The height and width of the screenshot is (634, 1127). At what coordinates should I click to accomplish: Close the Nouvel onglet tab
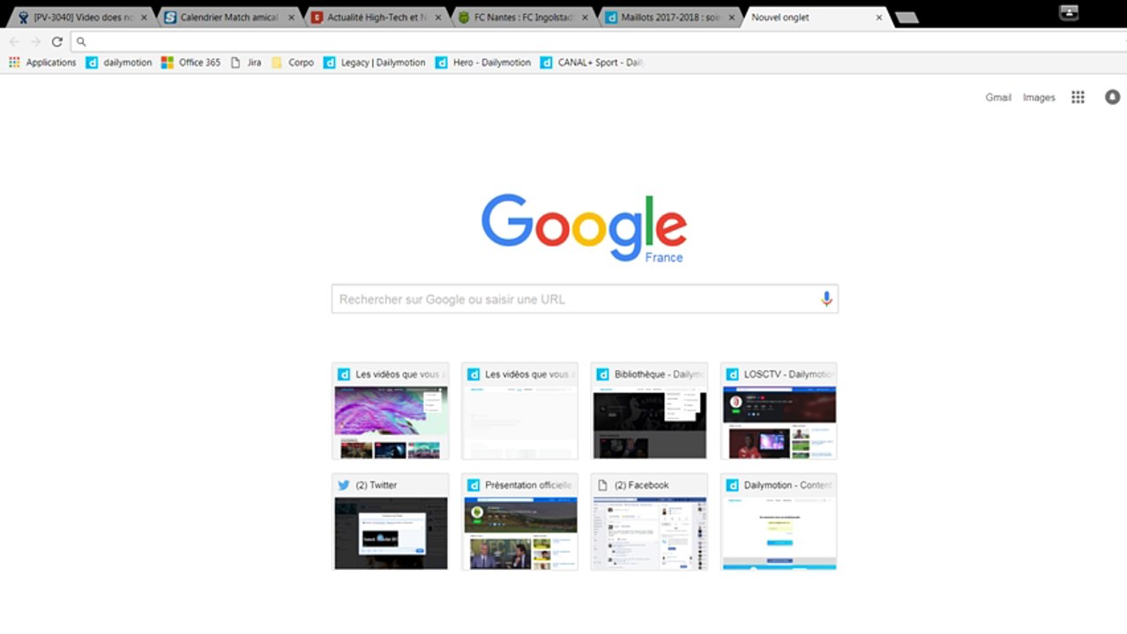(878, 18)
